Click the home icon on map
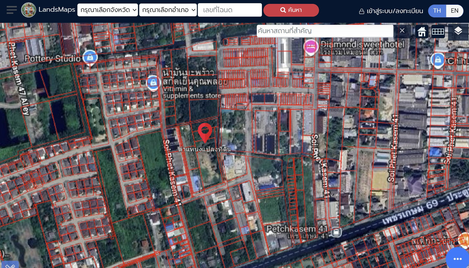Viewport: 469px width, 268px height. click(x=421, y=32)
